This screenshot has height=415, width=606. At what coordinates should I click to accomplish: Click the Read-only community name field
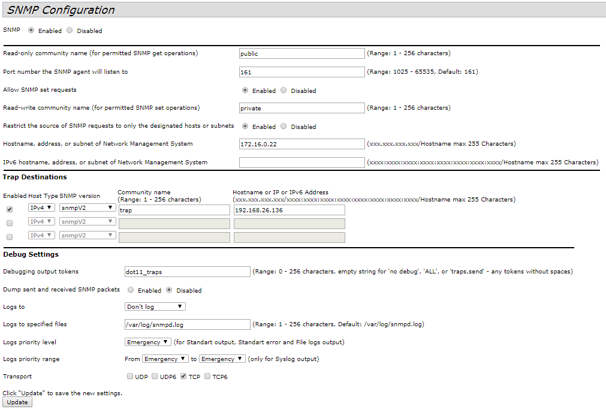pyautogui.click(x=302, y=53)
